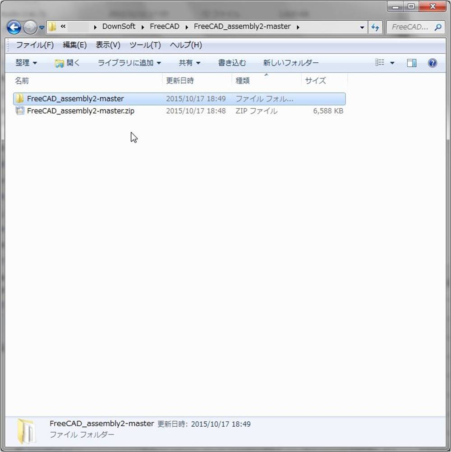
Task: Click FreeCAD_assembly2-master name in details pane
Action: click(102, 424)
